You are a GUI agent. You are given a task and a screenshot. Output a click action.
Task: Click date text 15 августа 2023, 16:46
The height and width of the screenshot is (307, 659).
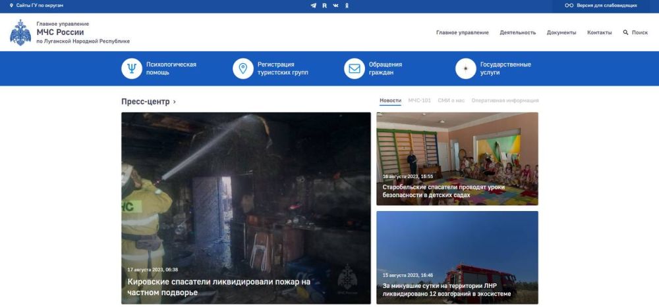(x=408, y=275)
